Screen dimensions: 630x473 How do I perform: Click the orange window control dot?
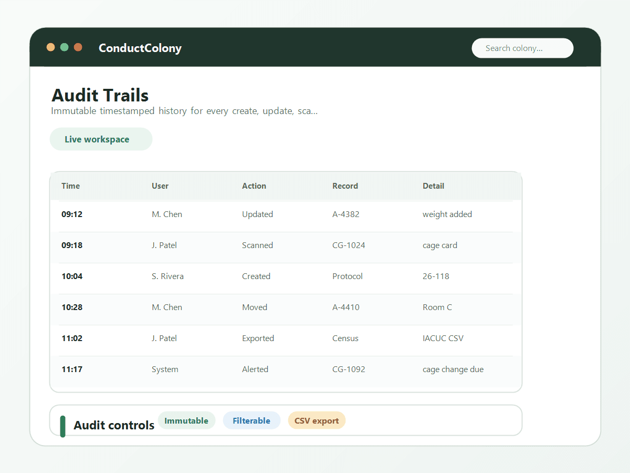51,47
